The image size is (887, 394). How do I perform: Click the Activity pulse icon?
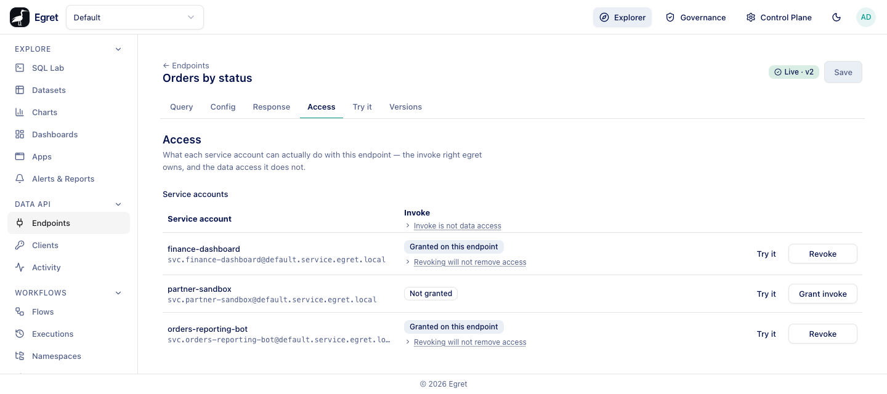[x=20, y=267]
